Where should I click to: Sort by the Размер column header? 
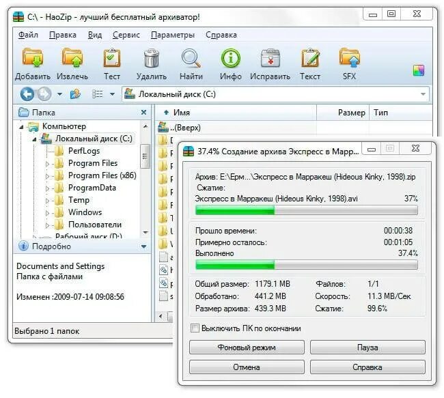[343, 113]
